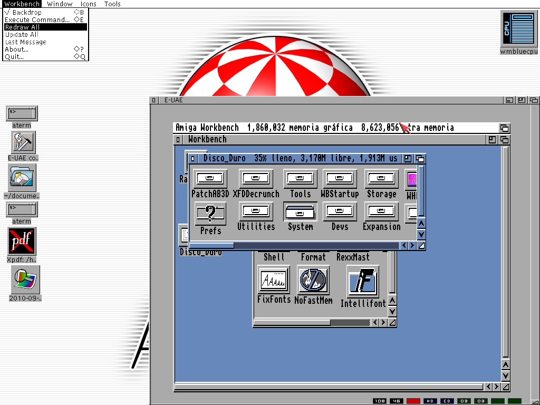540x405 pixels.
Task: Click Disco_Duro window depth gadget
Action: click(420, 158)
